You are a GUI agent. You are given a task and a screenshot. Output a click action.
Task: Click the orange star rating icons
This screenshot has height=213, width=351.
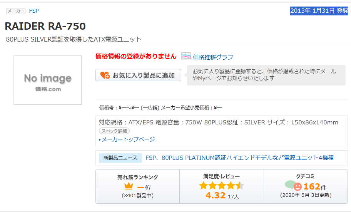221,186
